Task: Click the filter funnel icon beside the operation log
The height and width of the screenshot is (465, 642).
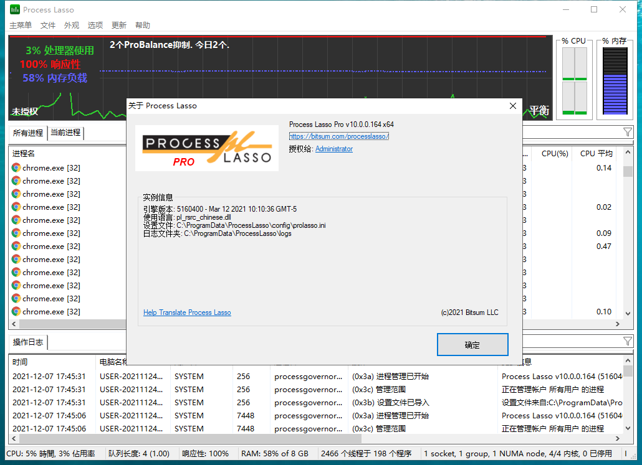Action: (628, 341)
